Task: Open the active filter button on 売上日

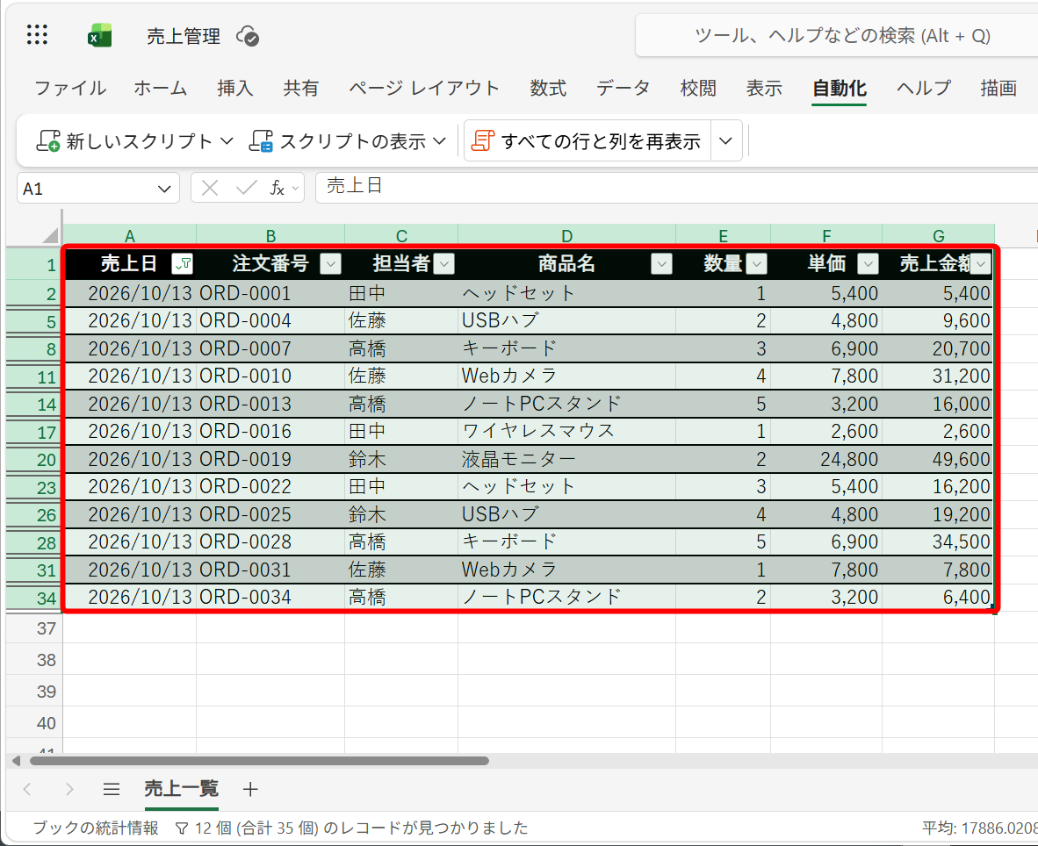Action: [182, 264]
